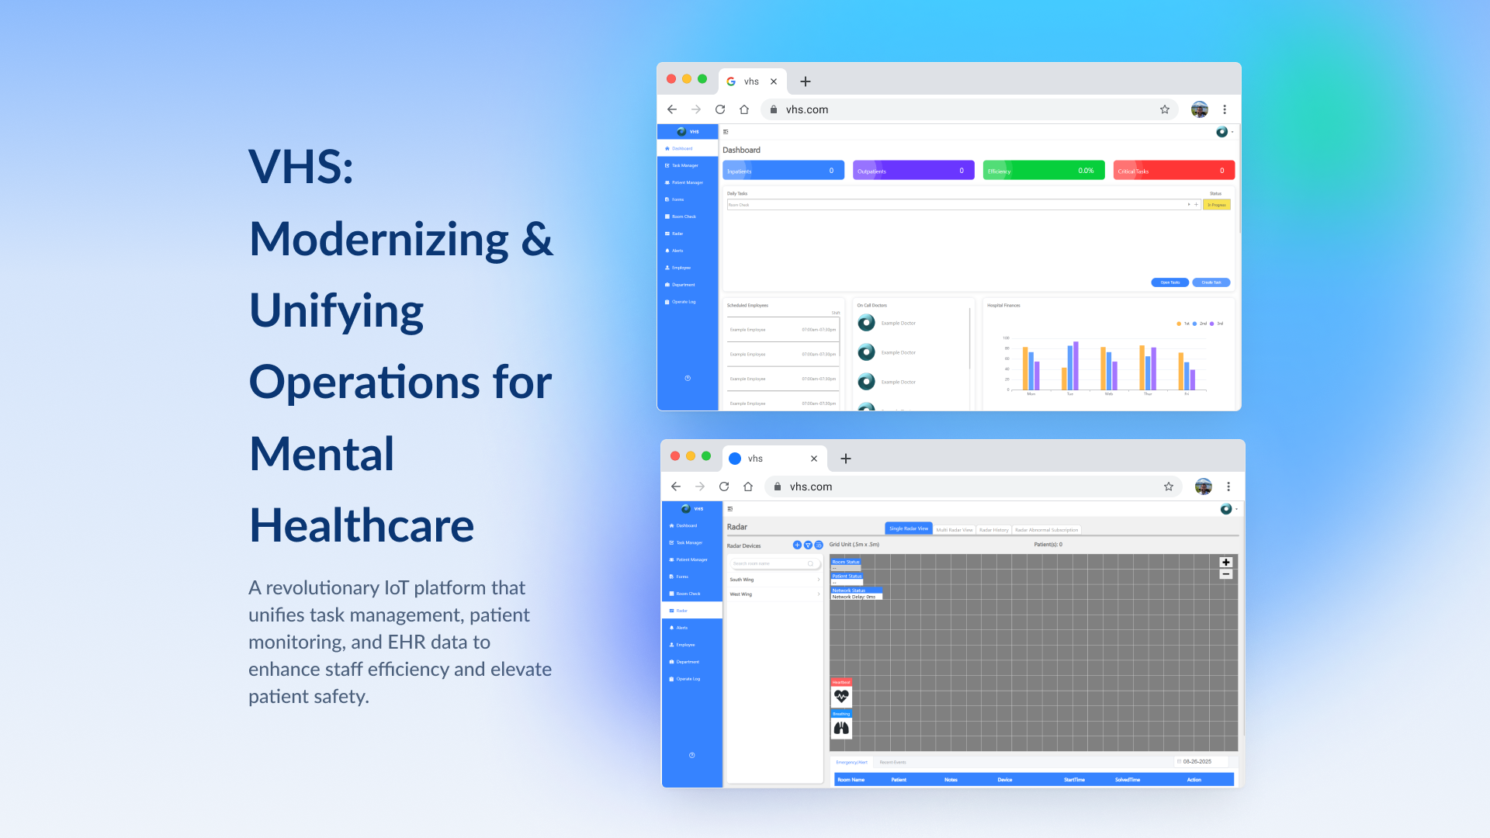This screenshot has width=1490, height=838.
Task: Click the On Call Doctors scrollbar
Action: (x=969, y=338)
